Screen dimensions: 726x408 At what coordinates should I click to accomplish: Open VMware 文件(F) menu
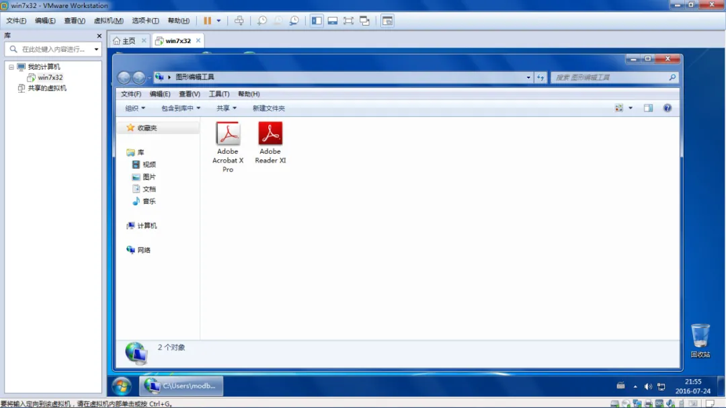point(16,20)
